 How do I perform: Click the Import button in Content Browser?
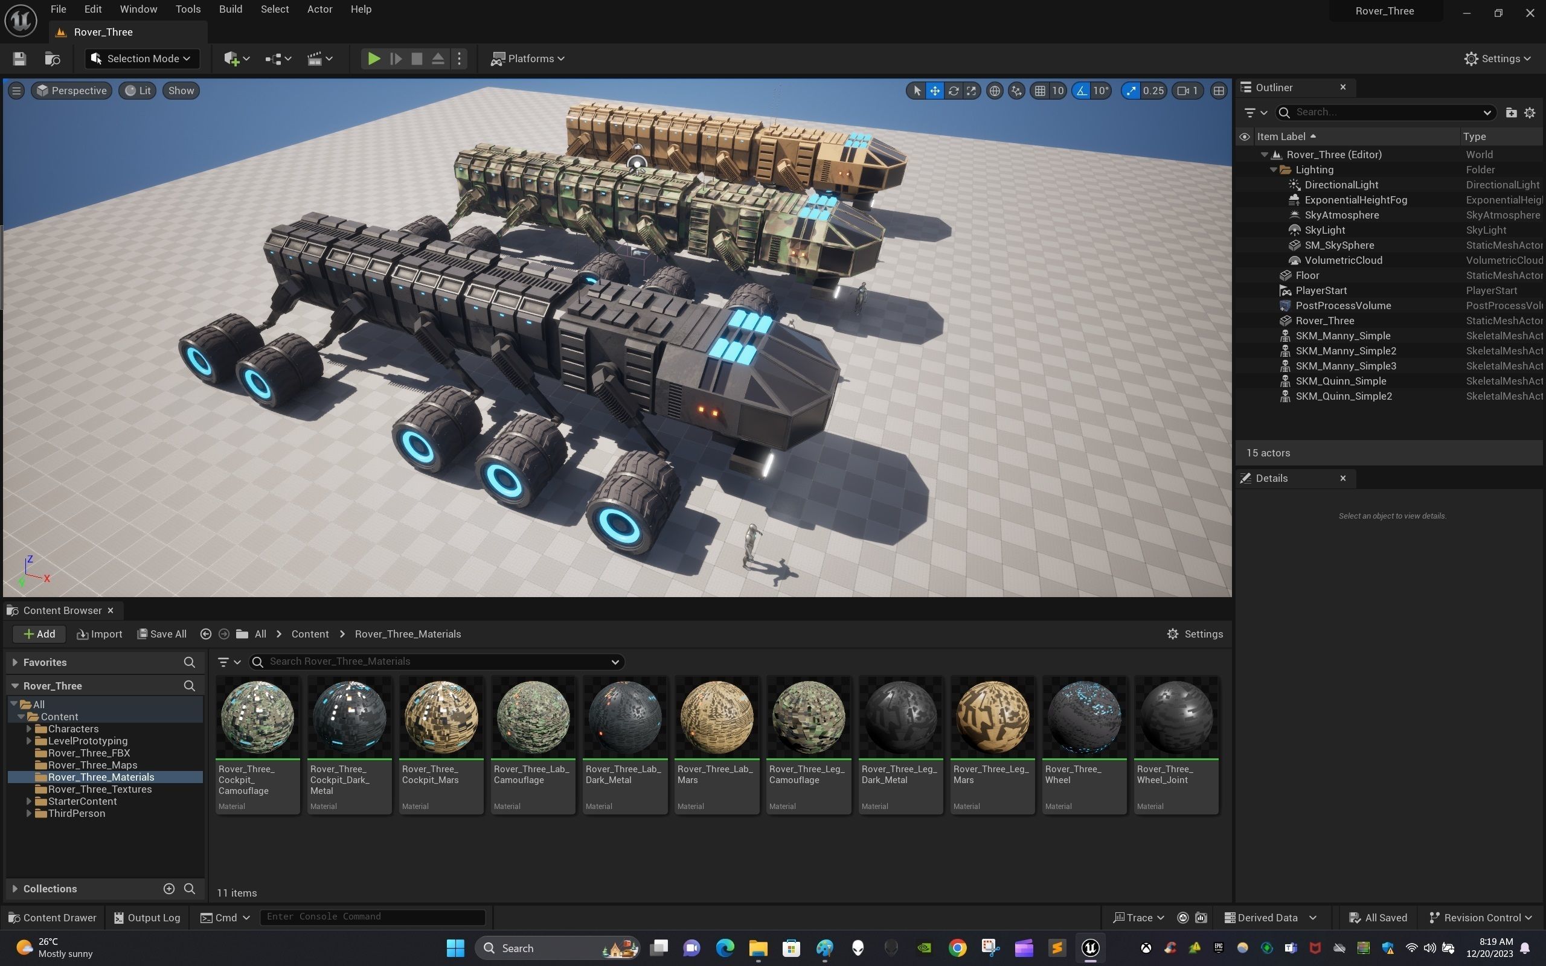[x=99, y=634]
